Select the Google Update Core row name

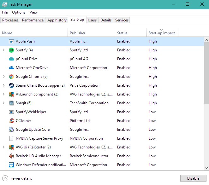33,130
